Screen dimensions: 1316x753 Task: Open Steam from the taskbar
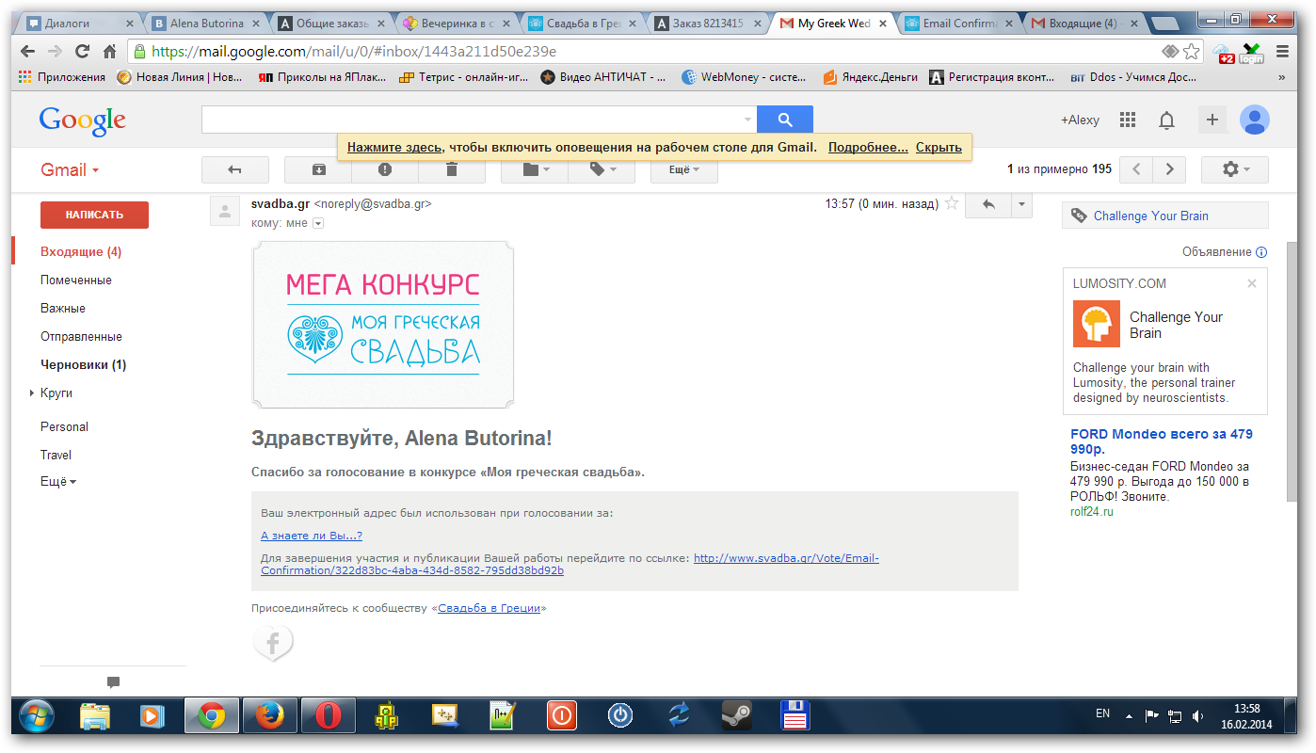click(x=736, y=716)
